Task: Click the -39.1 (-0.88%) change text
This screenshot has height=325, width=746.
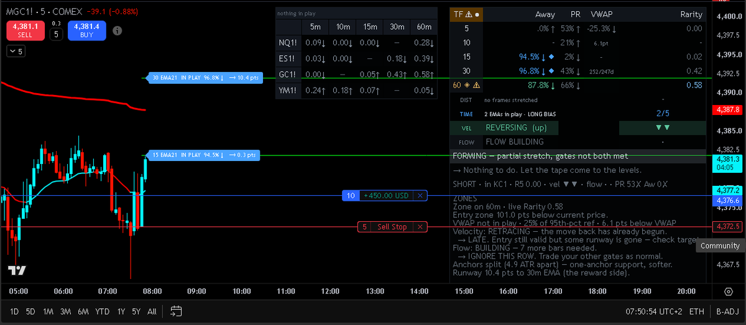Action: point(113,11)
